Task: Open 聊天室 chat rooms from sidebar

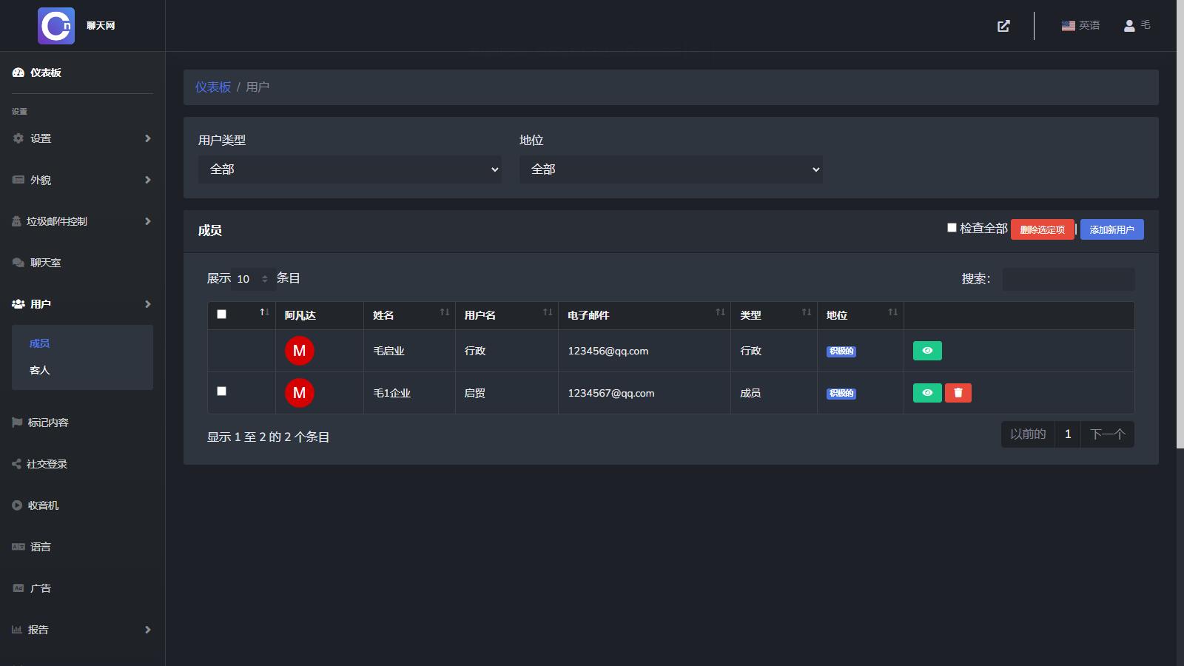Action: [45, 263]
